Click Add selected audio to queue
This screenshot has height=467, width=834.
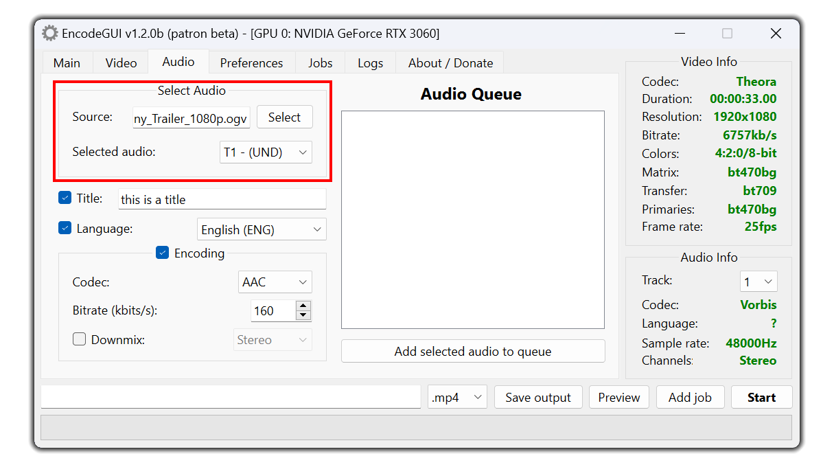point(473,351)
